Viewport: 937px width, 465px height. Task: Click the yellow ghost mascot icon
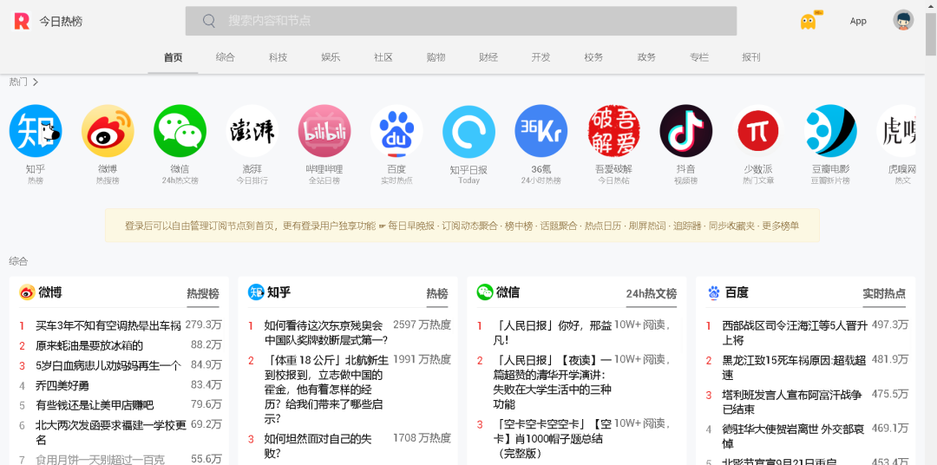(808, 22)
